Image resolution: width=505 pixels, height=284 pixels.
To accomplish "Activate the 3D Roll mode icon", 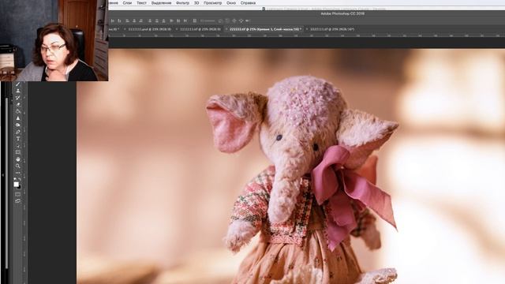I will (x=226, y=21).
